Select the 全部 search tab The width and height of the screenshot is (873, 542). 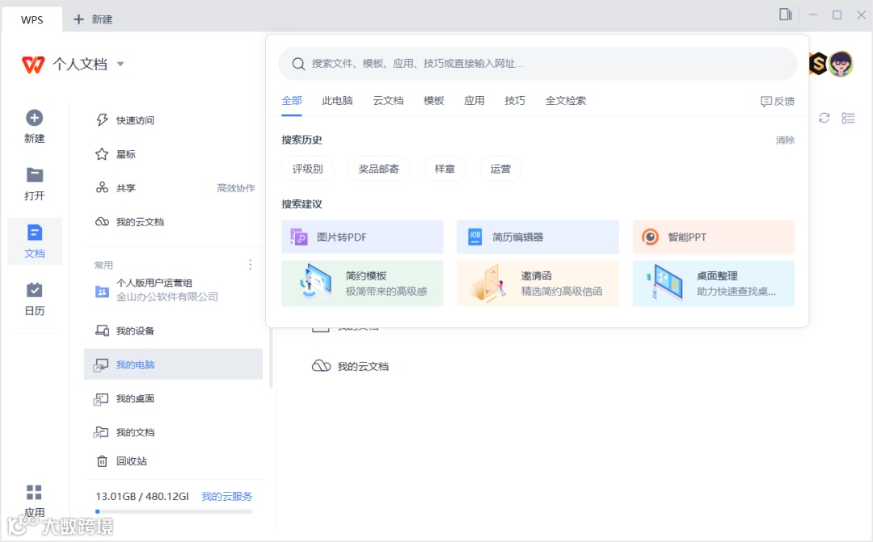[x=292, y=101]
